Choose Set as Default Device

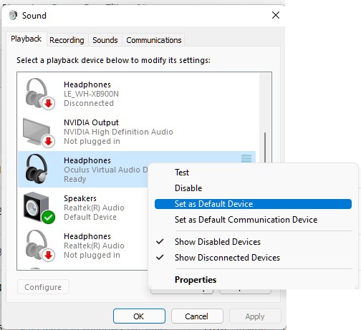coord(253,204)
